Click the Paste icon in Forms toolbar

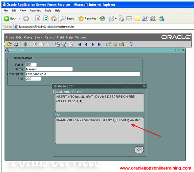(48, 44)
